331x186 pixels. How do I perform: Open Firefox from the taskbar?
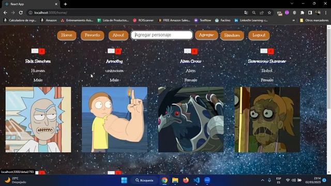(x=186, y=180)
